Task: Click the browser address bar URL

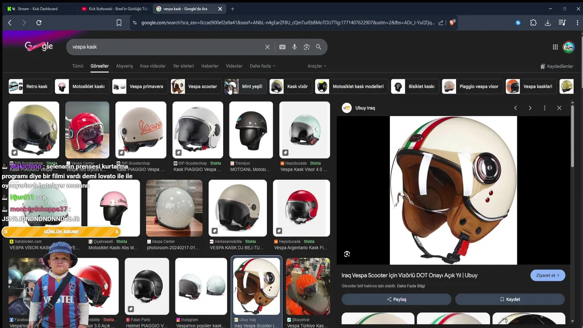Action: coord(288,23)
